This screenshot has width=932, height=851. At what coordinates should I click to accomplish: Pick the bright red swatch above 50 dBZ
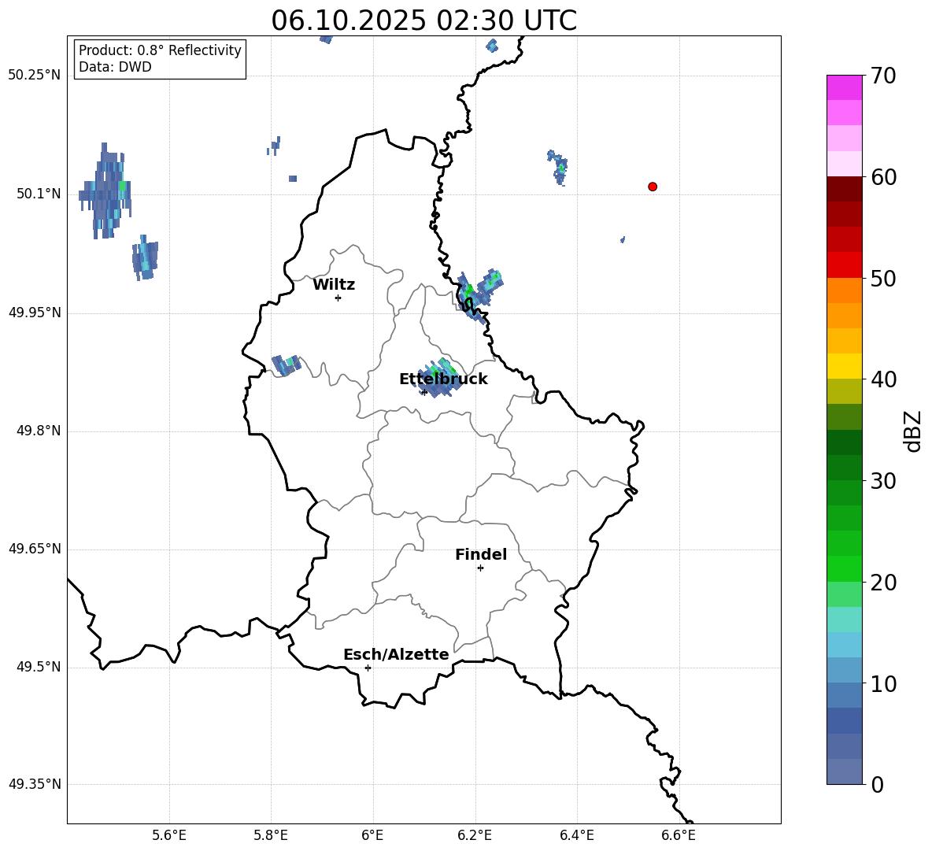pyautogui.click(x=845, y=265)
